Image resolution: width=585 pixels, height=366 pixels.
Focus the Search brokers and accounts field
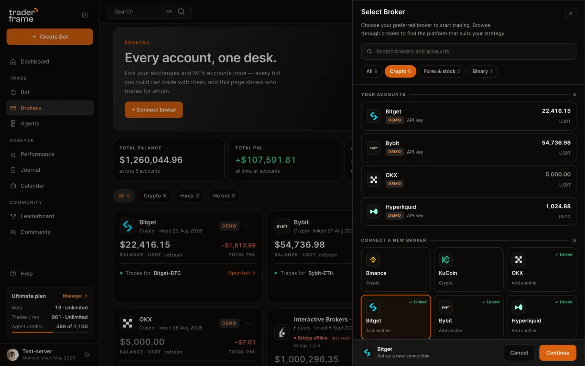468,52
